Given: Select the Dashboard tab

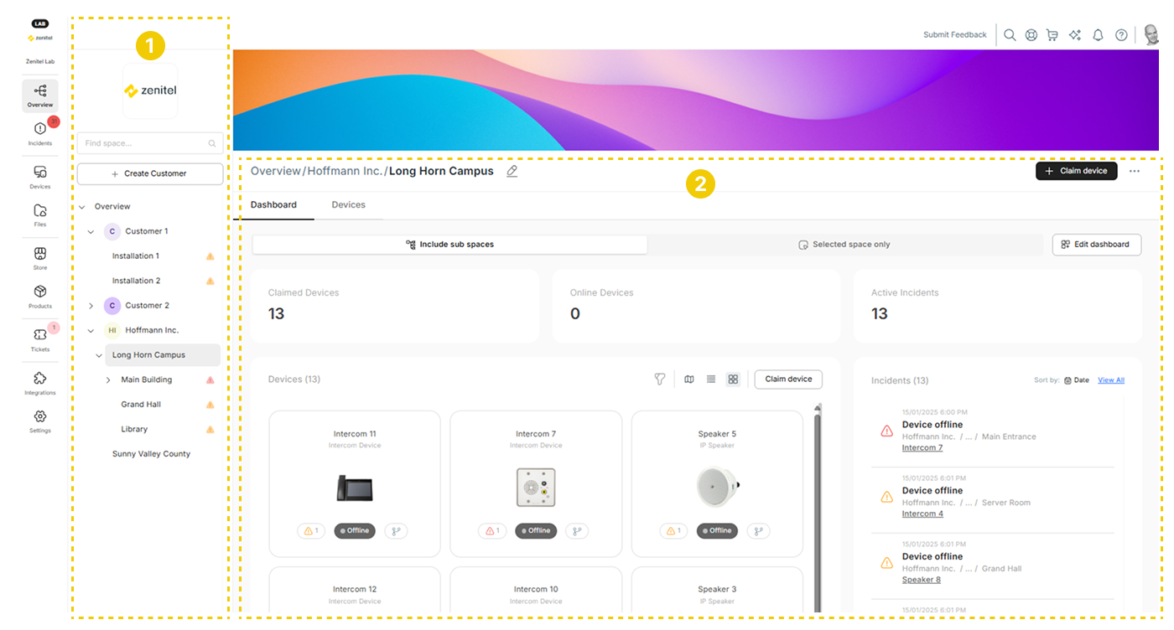Looking at the screenshot, I should click(273, 205).
